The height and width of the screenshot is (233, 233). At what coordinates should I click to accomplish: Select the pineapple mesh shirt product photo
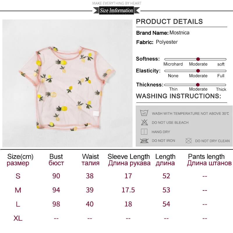pos(67,83)
